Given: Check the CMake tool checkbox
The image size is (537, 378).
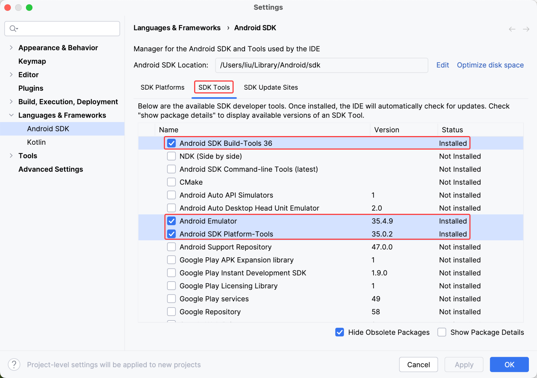Looking at the screenshot, I should [x=171, y=182].
